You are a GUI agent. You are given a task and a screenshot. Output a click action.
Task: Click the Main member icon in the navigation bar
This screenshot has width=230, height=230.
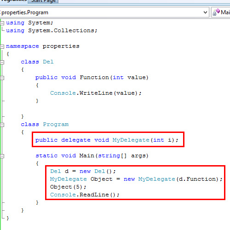(x=216, y=12)
